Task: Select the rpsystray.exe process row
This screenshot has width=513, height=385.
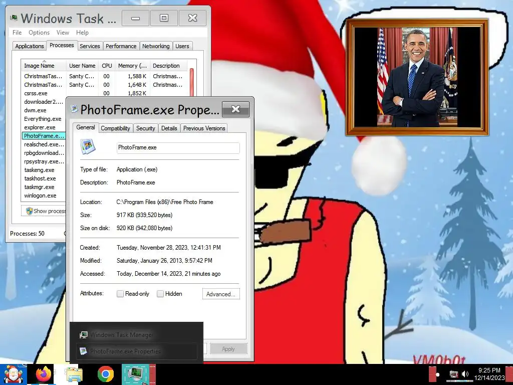Action: point(44,161)
